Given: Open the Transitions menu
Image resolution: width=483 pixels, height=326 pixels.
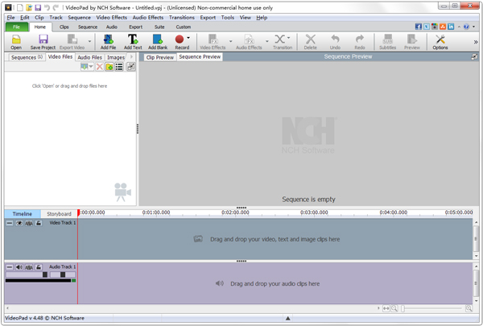Looking at the screenshot, I should pyautogui.click(x=181, y=18).
